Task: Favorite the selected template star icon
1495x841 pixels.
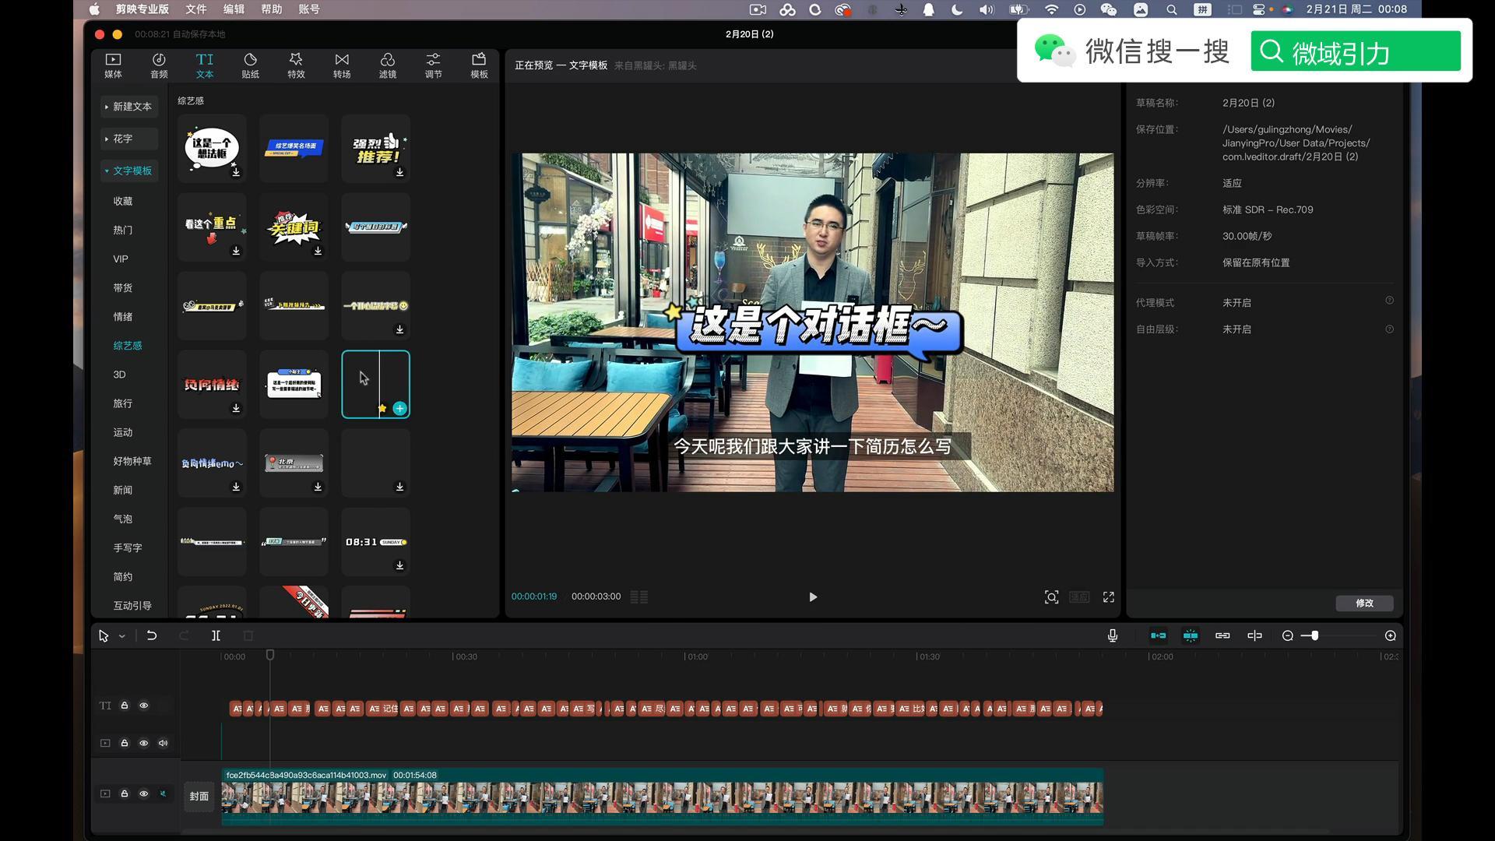Action: [x=382, y=408]
